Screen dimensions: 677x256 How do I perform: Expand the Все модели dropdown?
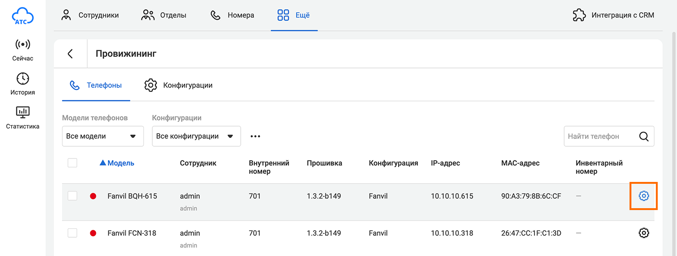[x=102, y=136]
